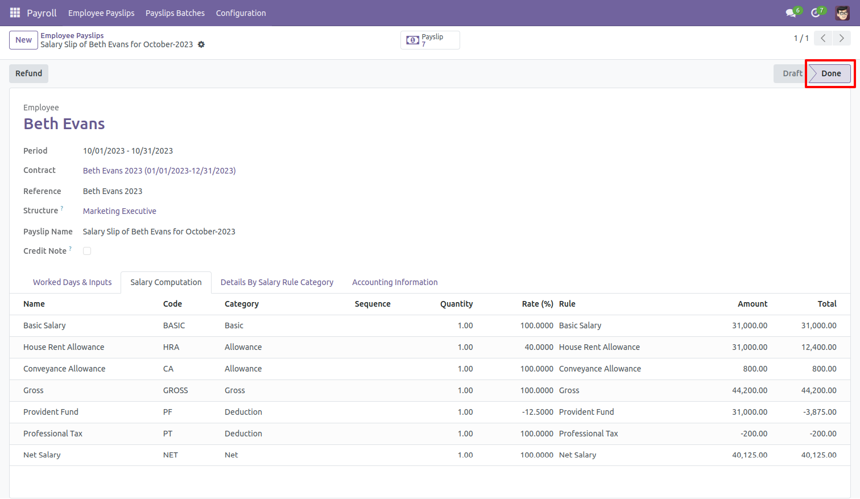Click the HRA code cell

[171, 347]
